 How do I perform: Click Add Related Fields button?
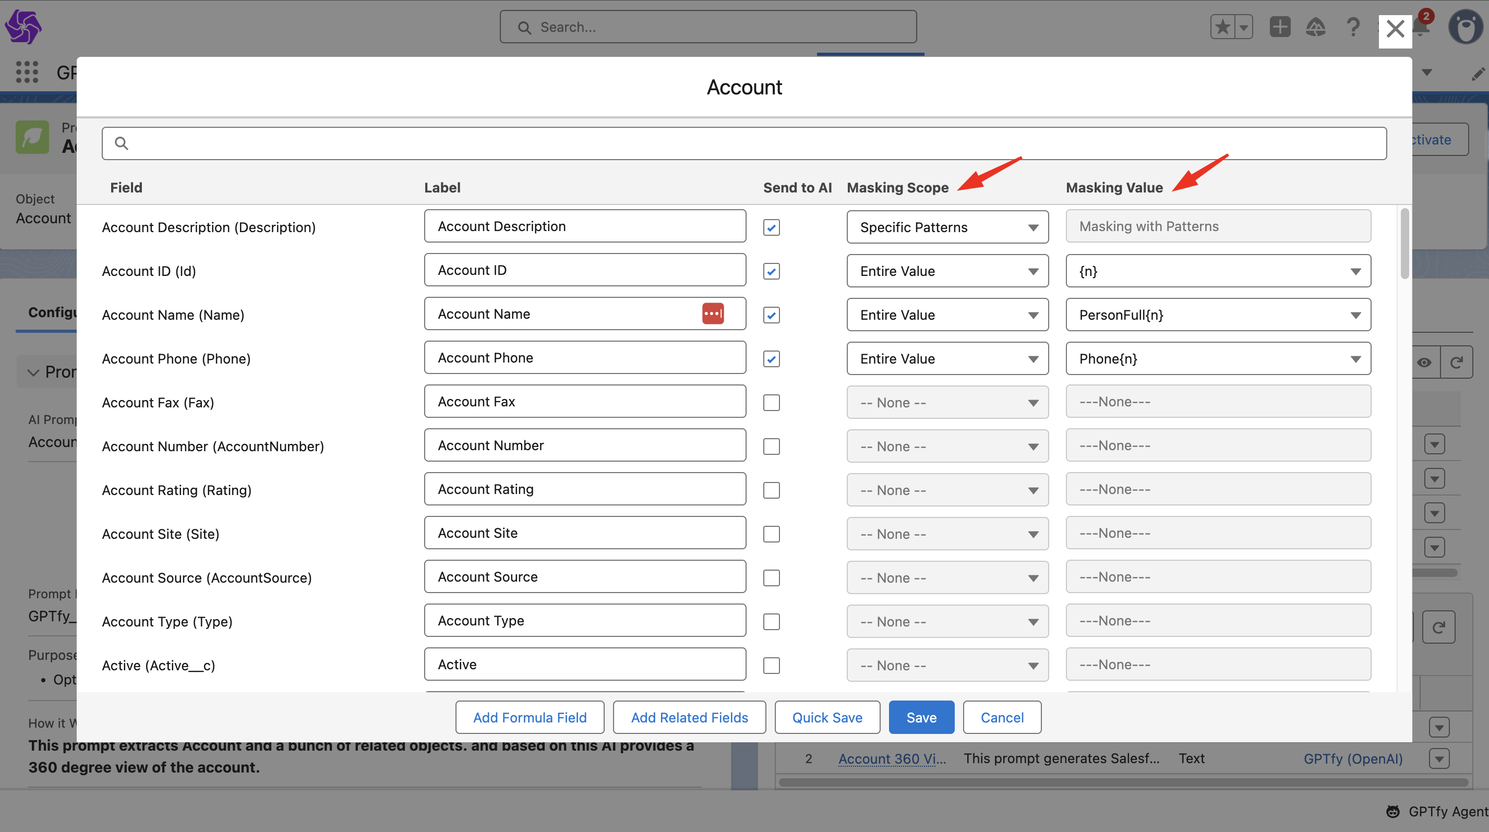point(689,718)
